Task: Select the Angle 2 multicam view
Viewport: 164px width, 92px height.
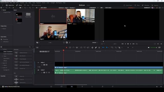Action: pyautogui.click(x=81, y=17)
